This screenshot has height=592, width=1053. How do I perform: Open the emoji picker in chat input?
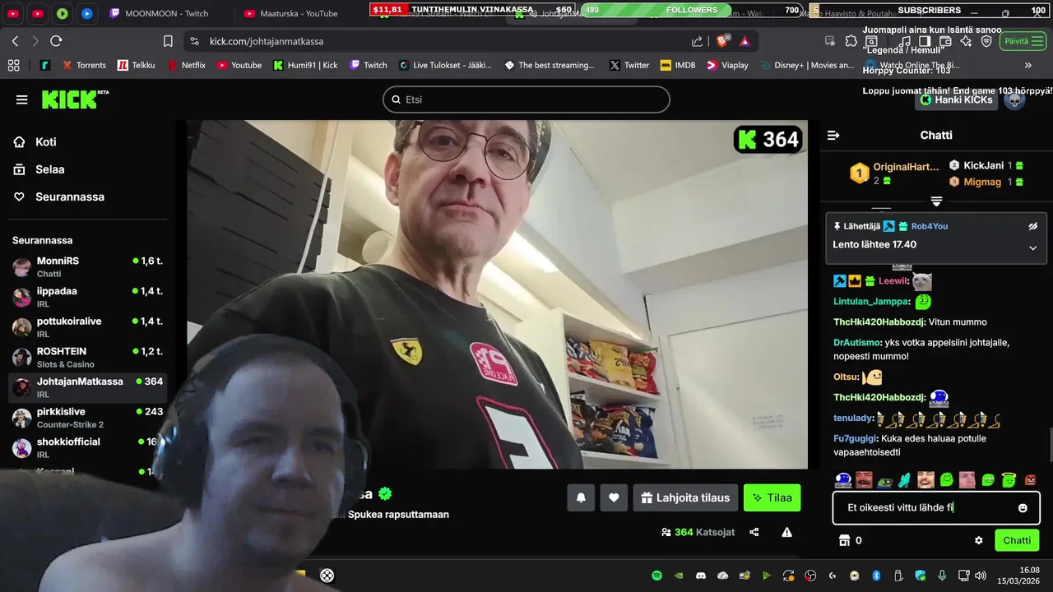(1023, 508)
